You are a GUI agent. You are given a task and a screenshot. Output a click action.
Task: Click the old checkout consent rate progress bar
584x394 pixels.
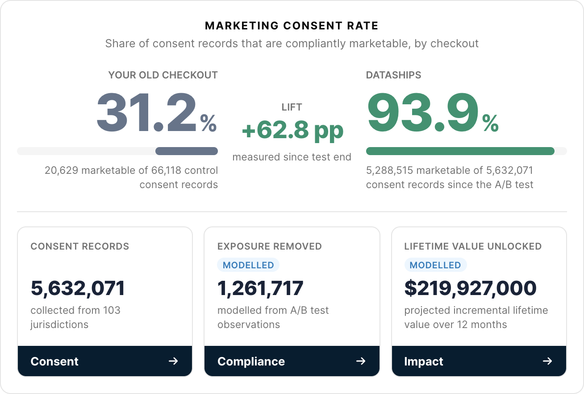117,151
